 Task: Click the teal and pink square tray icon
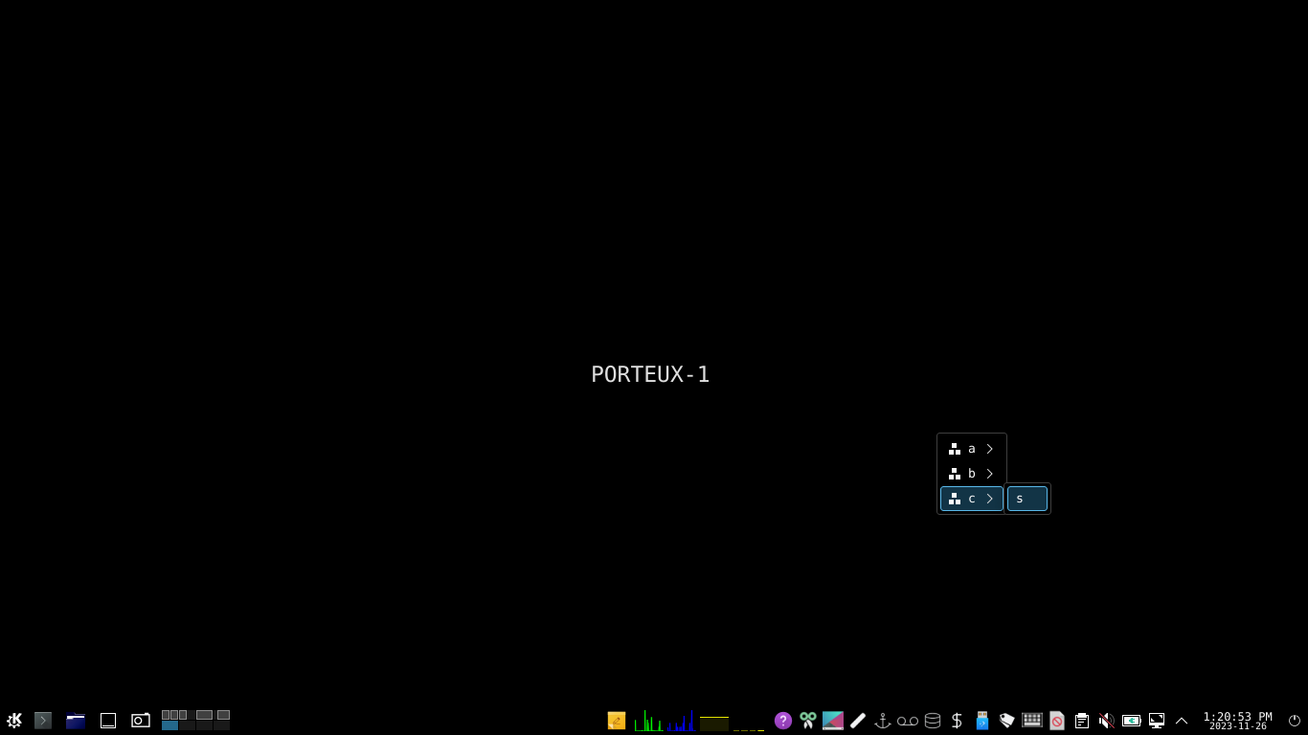click(833, 721)
